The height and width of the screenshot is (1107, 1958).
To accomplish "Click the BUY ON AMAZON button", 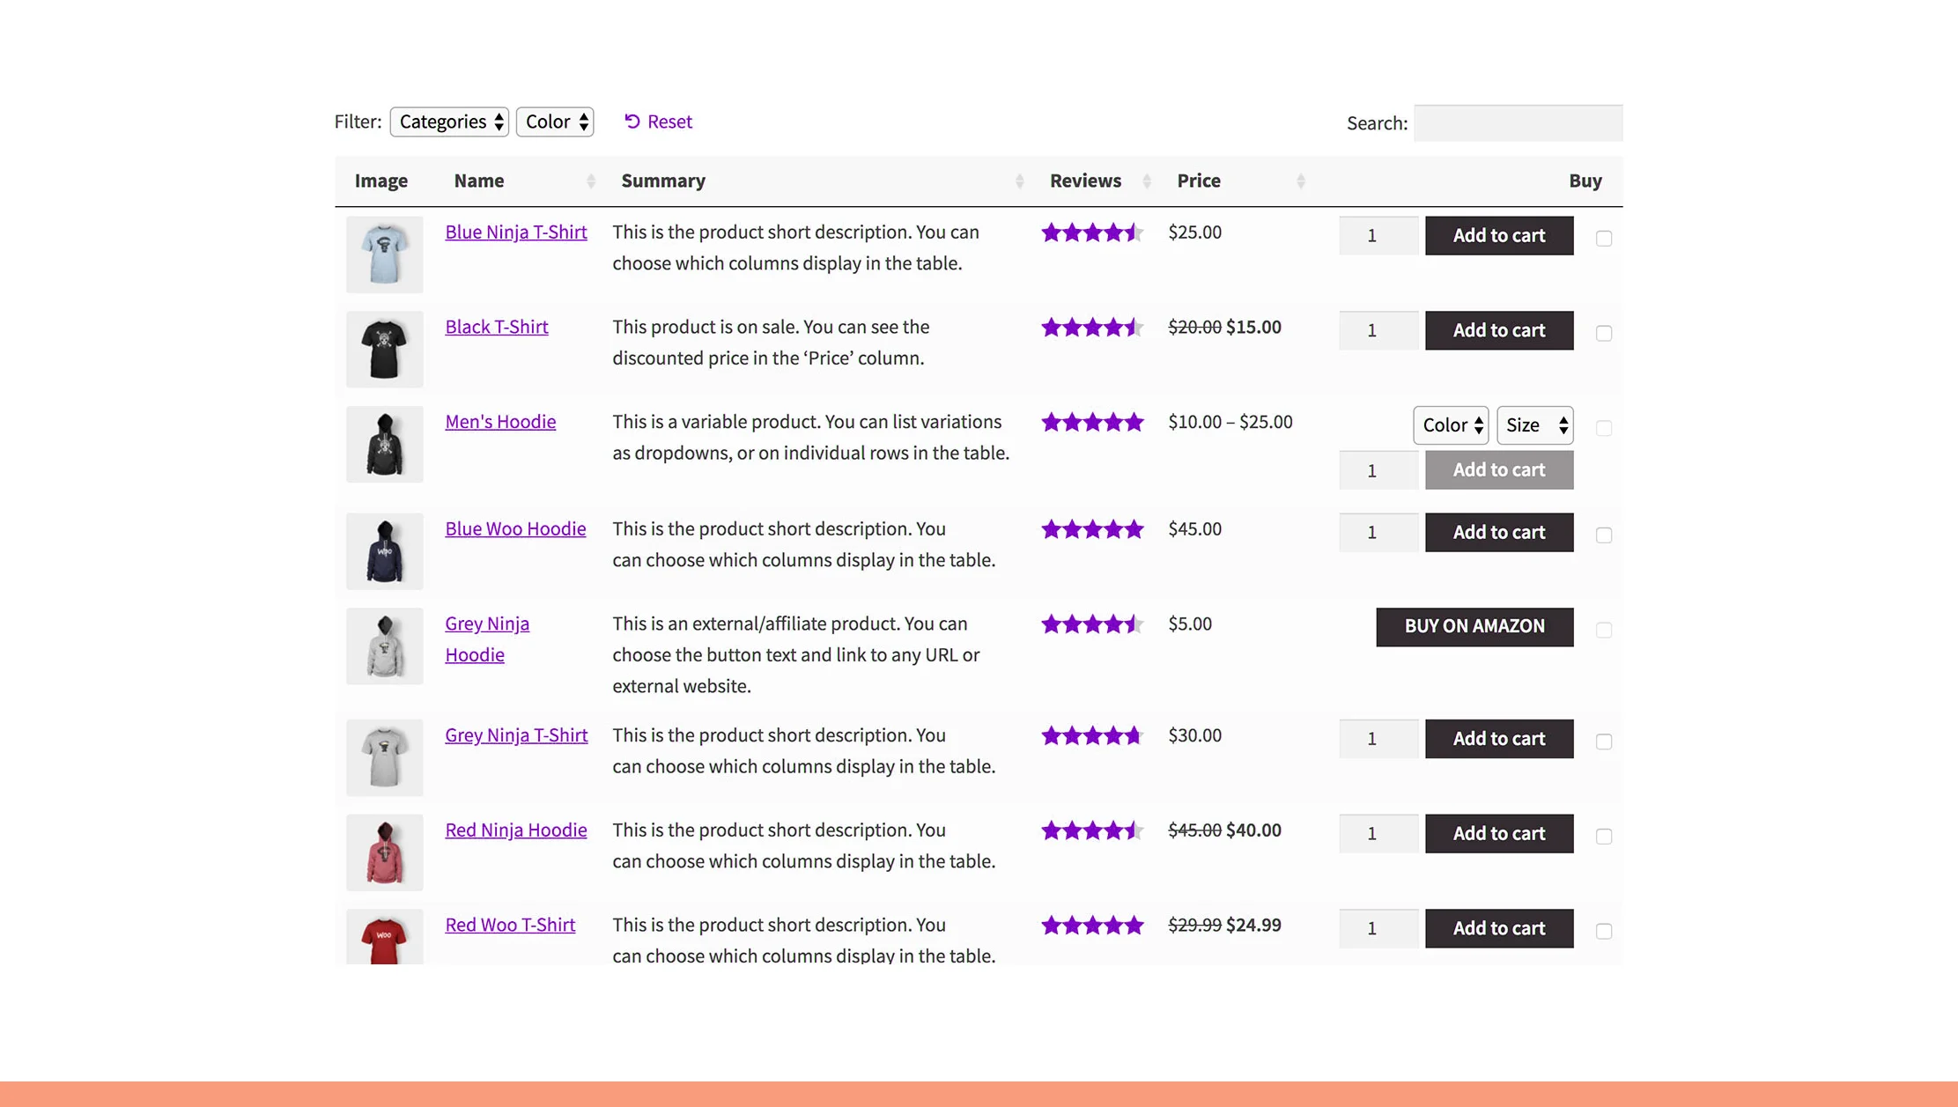I will [1474, 626].
